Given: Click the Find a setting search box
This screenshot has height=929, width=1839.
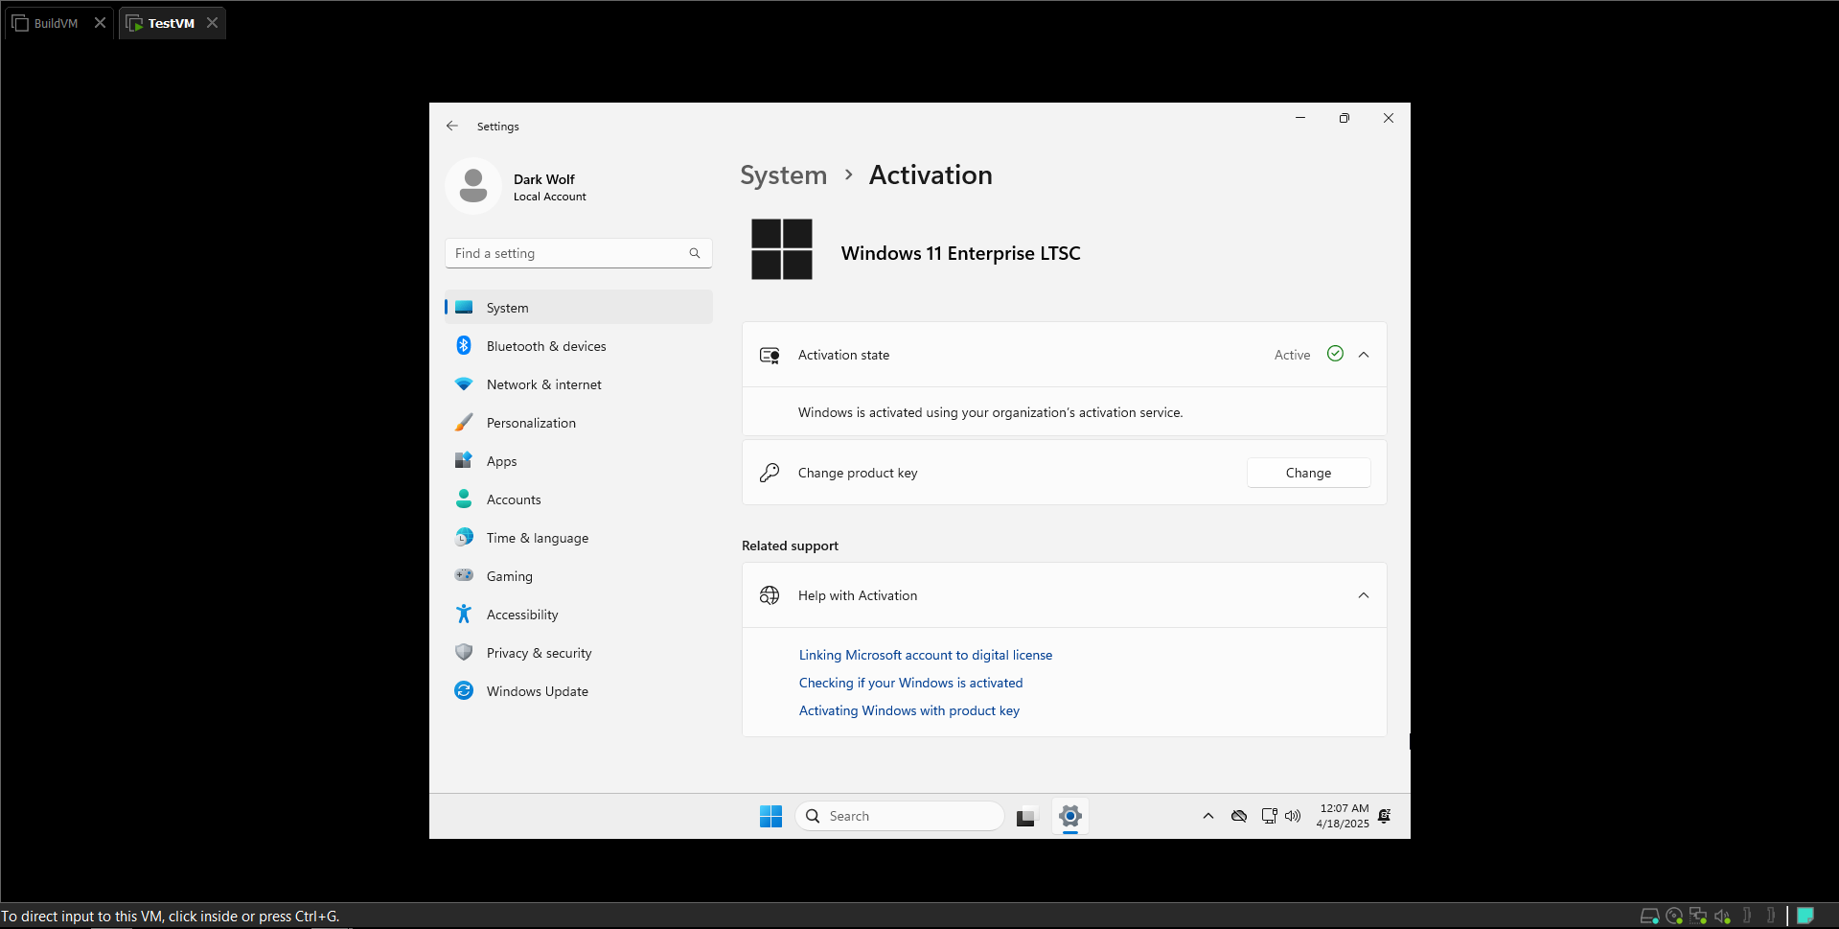Looking at the screenshot, I should (579, 253).
